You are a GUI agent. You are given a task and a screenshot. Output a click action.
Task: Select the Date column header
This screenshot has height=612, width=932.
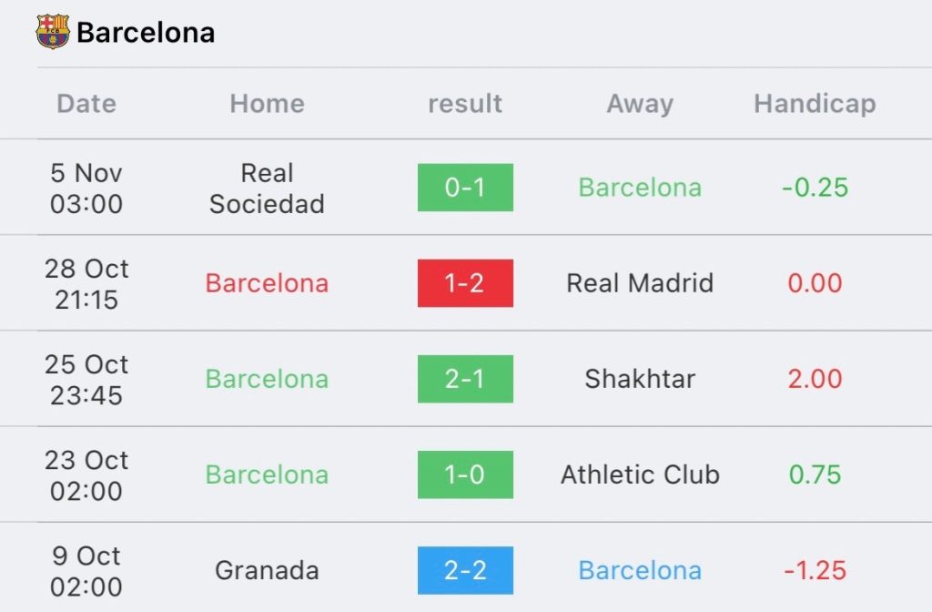pos(86,104)
